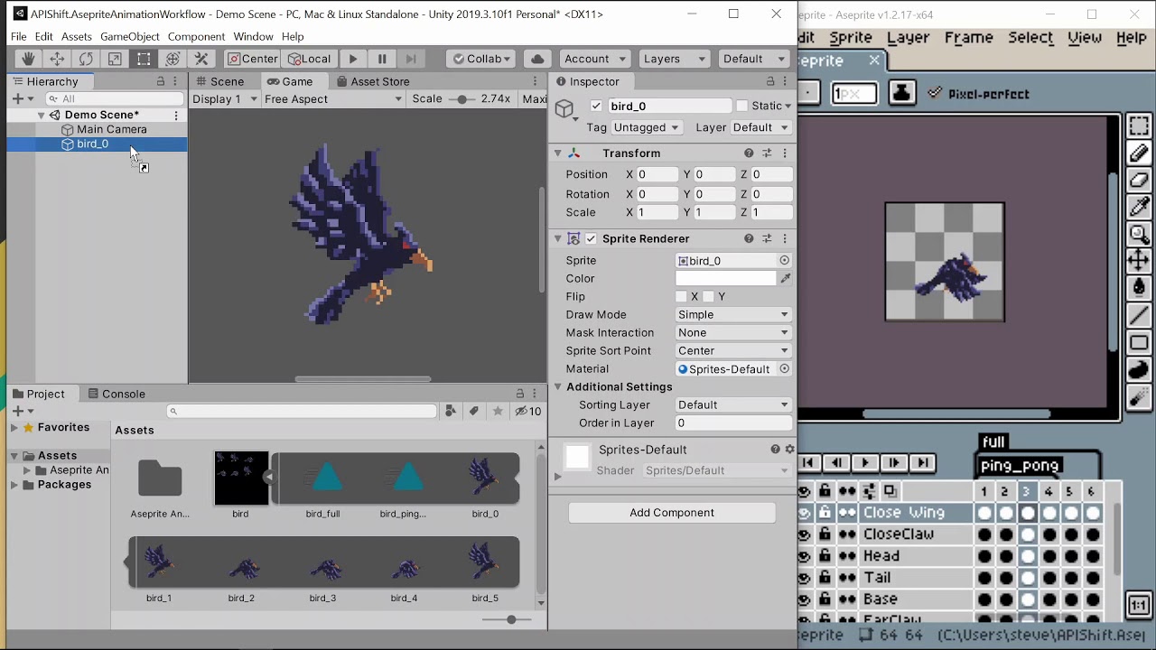Toggle lock on Head layer

pos(825,556)
